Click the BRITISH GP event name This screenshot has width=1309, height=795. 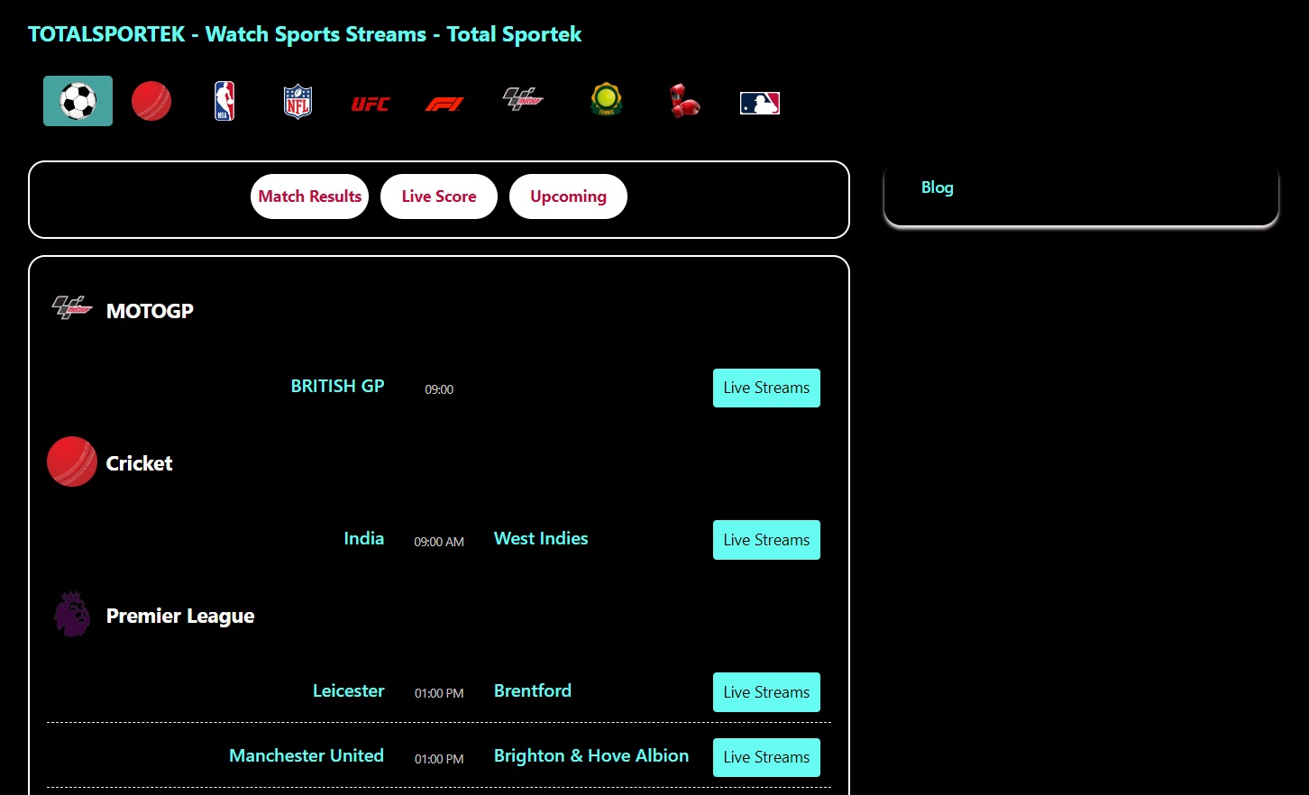337,386
